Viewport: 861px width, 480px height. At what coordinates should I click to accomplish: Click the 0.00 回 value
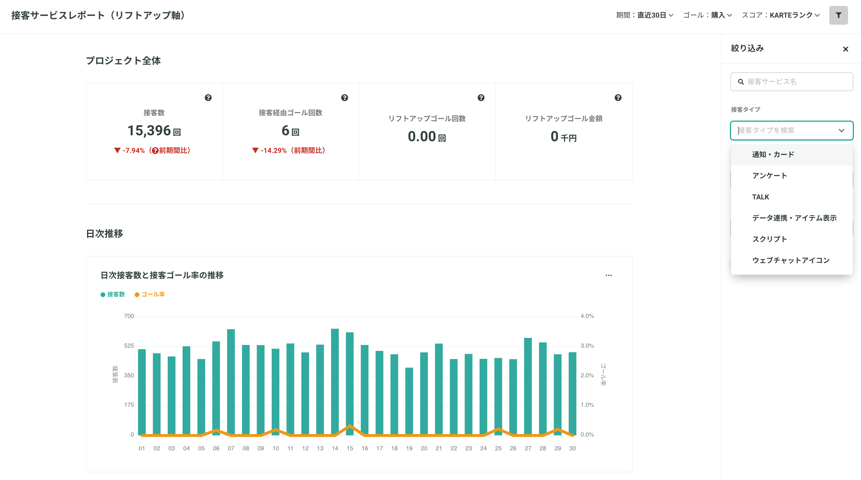427,137
